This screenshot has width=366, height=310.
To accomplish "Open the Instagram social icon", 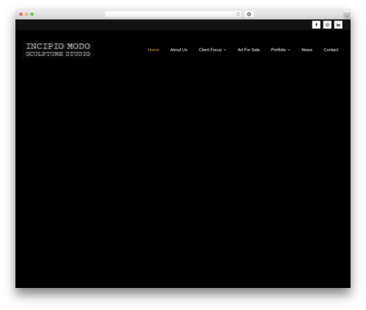I will (x=327, y=25).
